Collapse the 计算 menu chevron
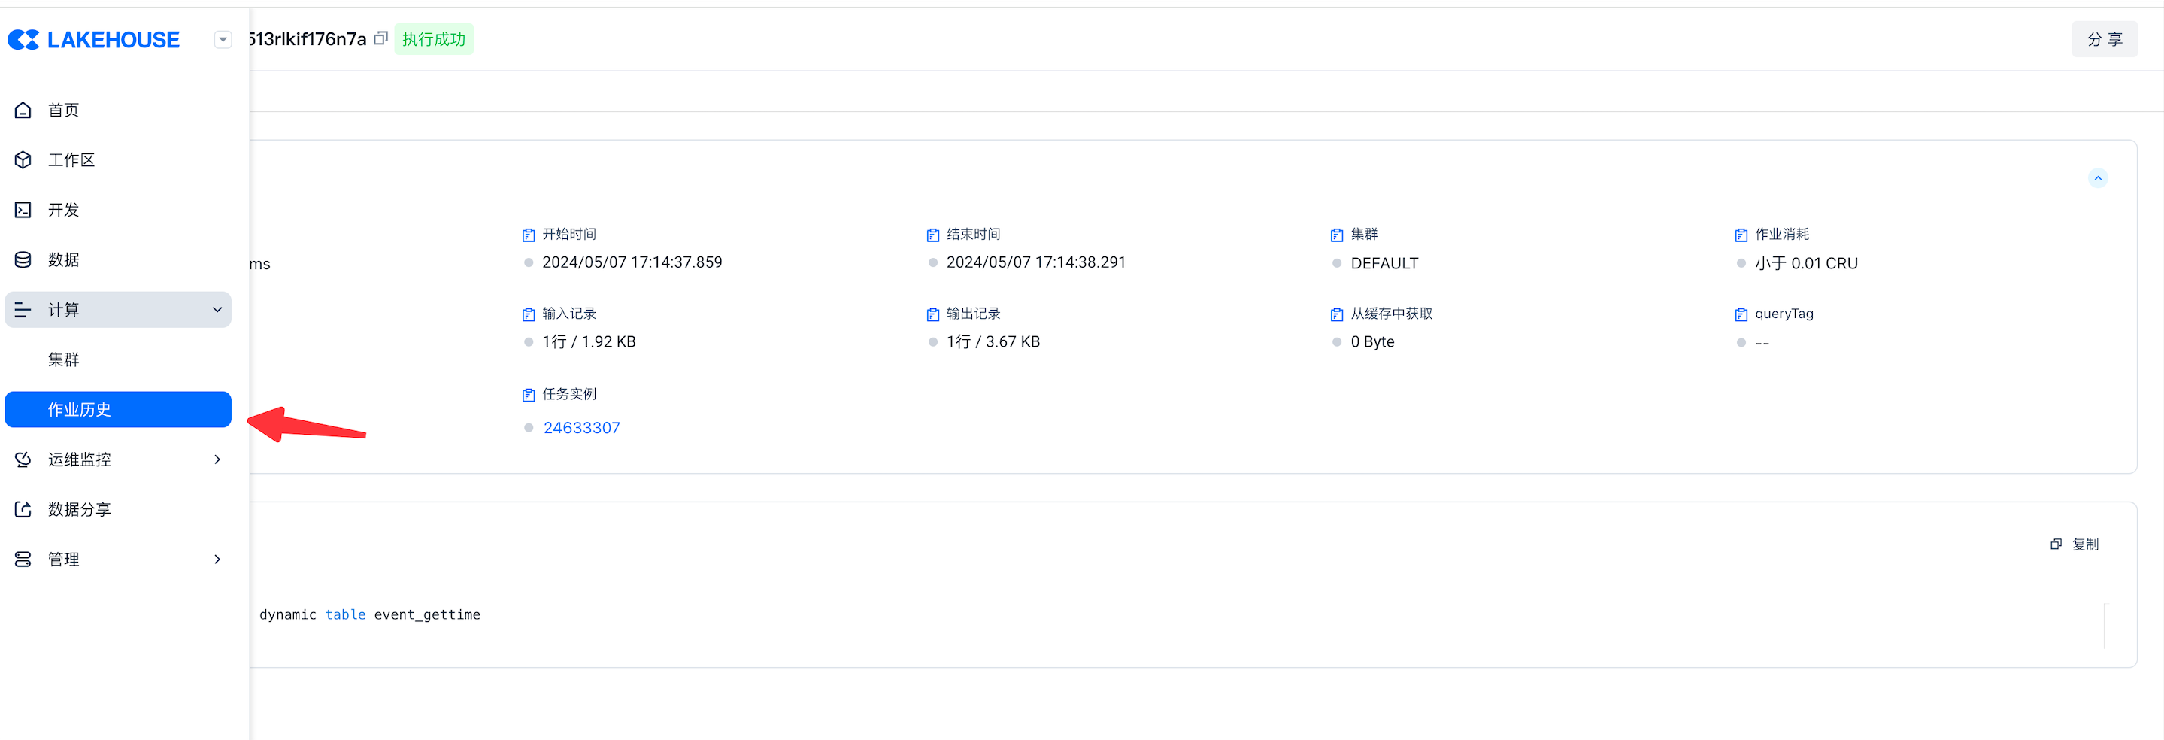Screen dimensions: 2164x740 click(217, 310)
